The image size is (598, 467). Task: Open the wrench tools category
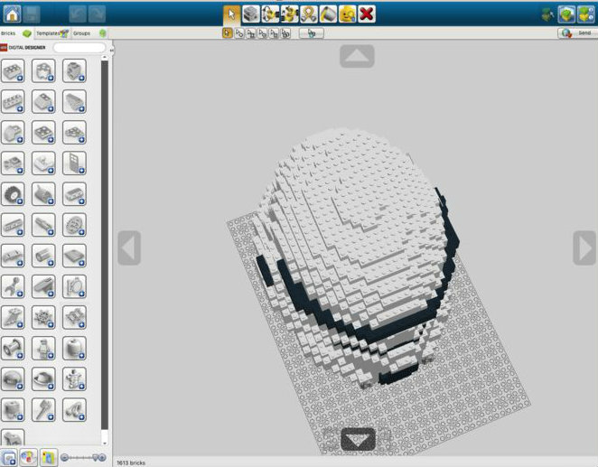click(13, 286)
